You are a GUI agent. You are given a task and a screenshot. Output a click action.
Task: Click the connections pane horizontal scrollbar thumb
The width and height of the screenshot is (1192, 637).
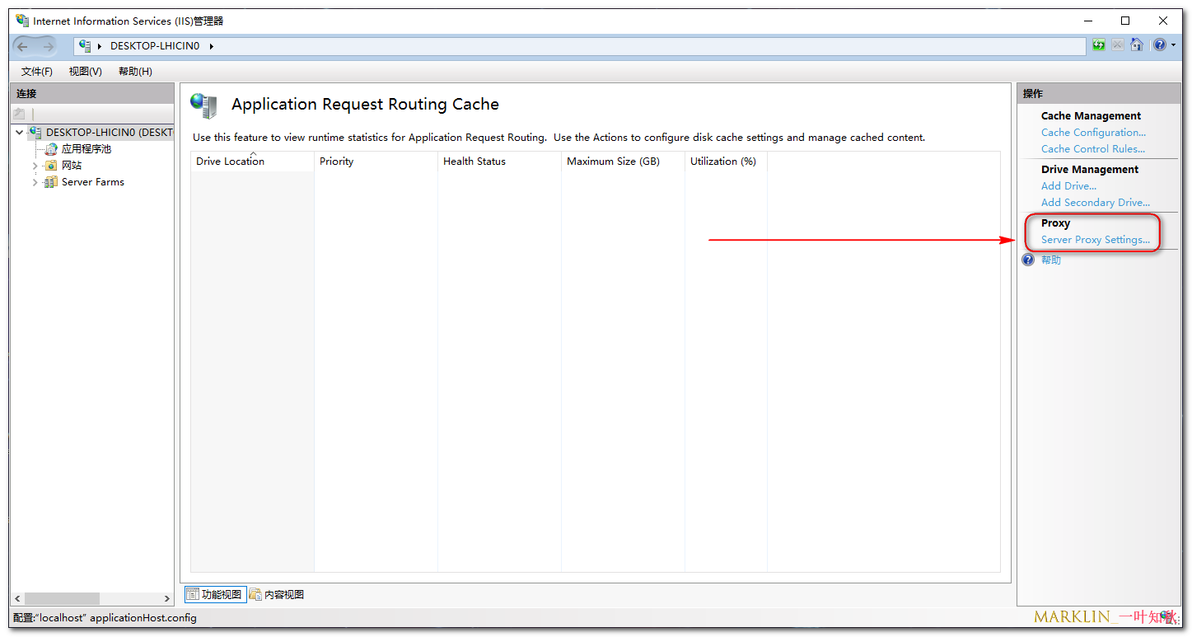pyautogui.click(x=62, y=598)
